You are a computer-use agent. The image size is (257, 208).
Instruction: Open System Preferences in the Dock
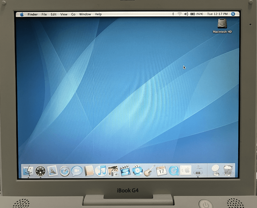[186, 170]
